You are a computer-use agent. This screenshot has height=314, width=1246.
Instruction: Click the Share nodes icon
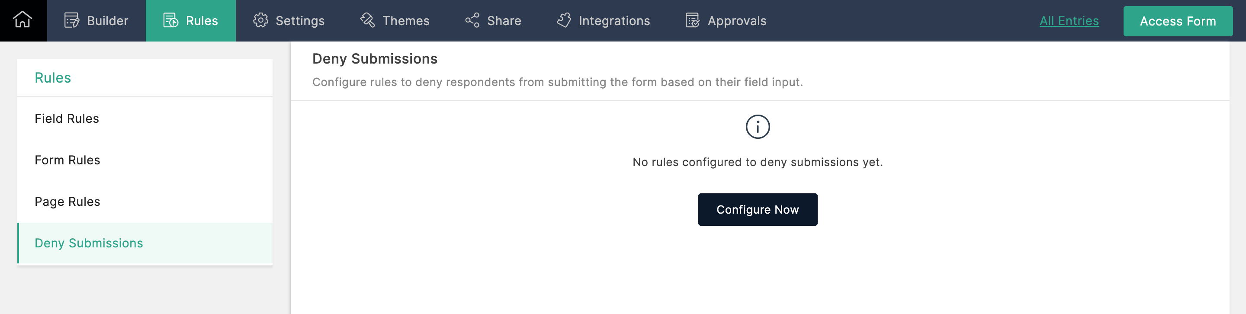coord(472,21)
